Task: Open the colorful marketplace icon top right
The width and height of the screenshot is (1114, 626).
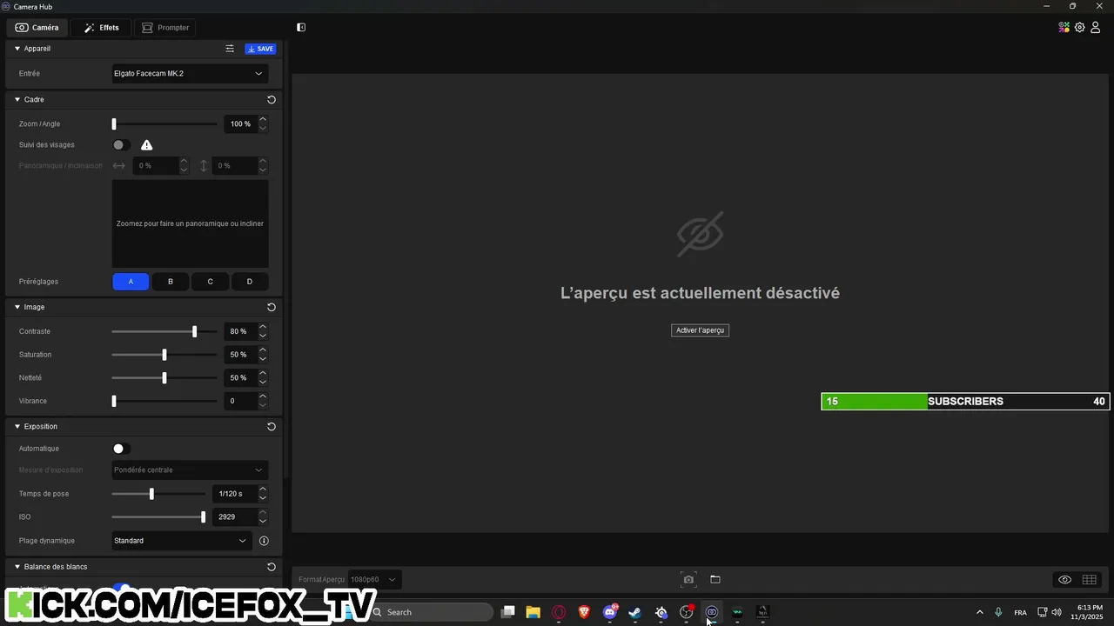Action: click(x=1064, y=28)
